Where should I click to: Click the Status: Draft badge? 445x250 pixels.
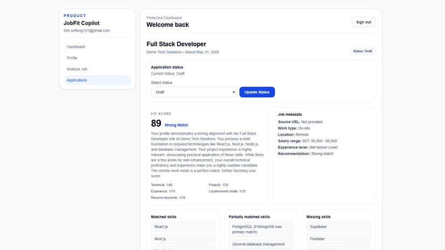[362, 52]
